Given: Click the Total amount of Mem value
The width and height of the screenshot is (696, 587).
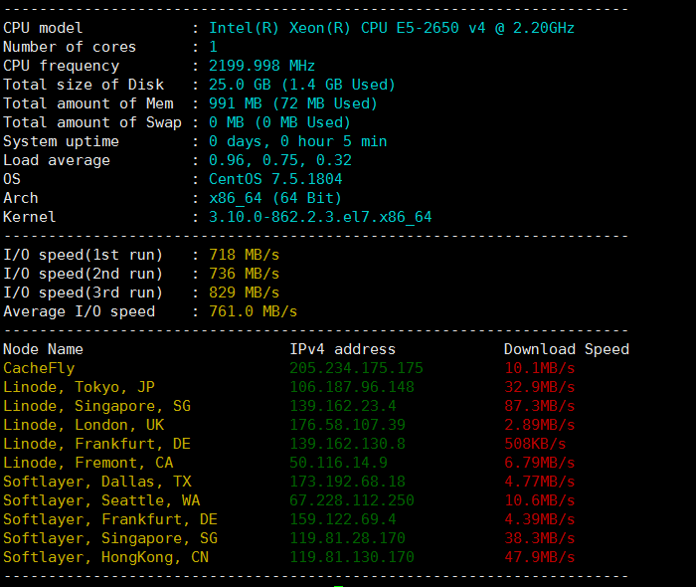Looking at the screenshot, I should [x=292, y=103].
